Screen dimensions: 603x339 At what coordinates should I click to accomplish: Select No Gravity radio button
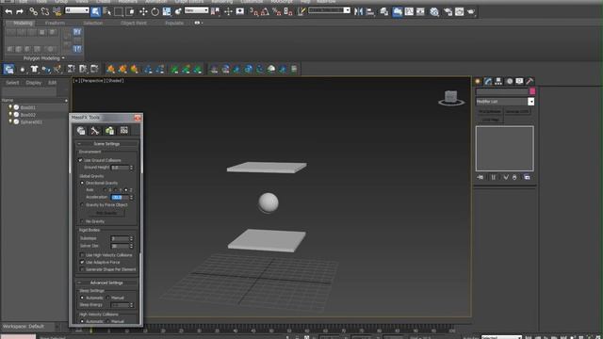[82, 221]
